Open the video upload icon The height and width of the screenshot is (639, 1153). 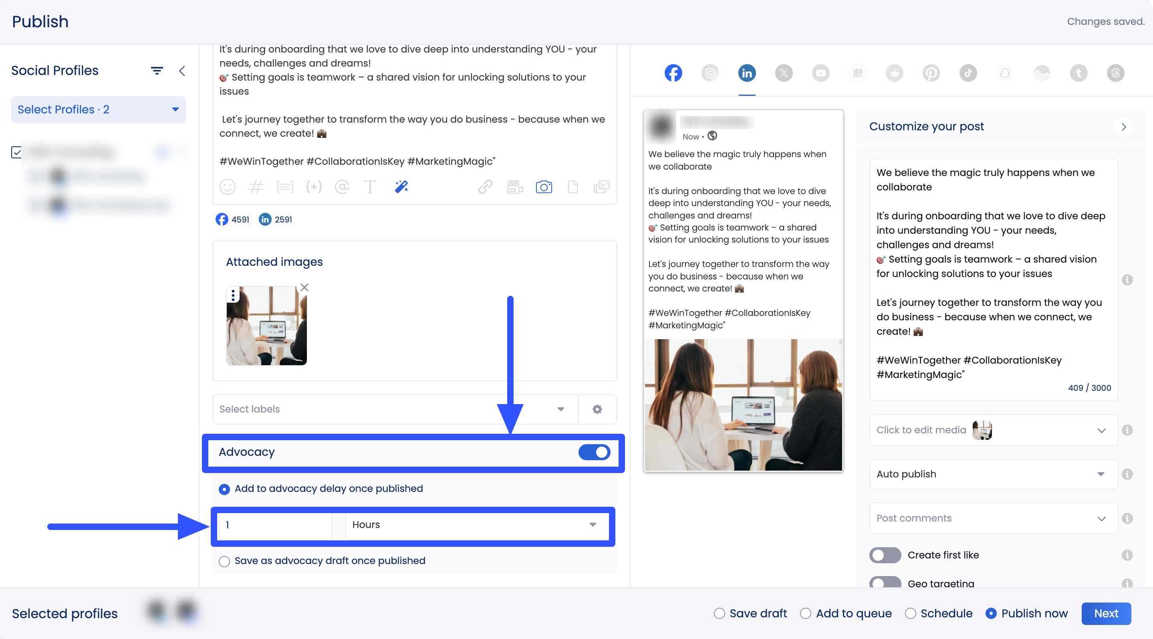515,187
